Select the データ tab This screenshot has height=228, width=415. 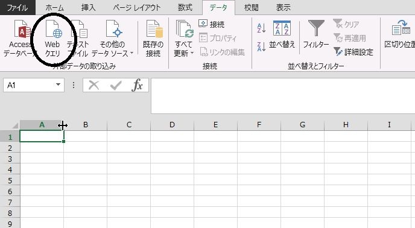coord(218,7)
